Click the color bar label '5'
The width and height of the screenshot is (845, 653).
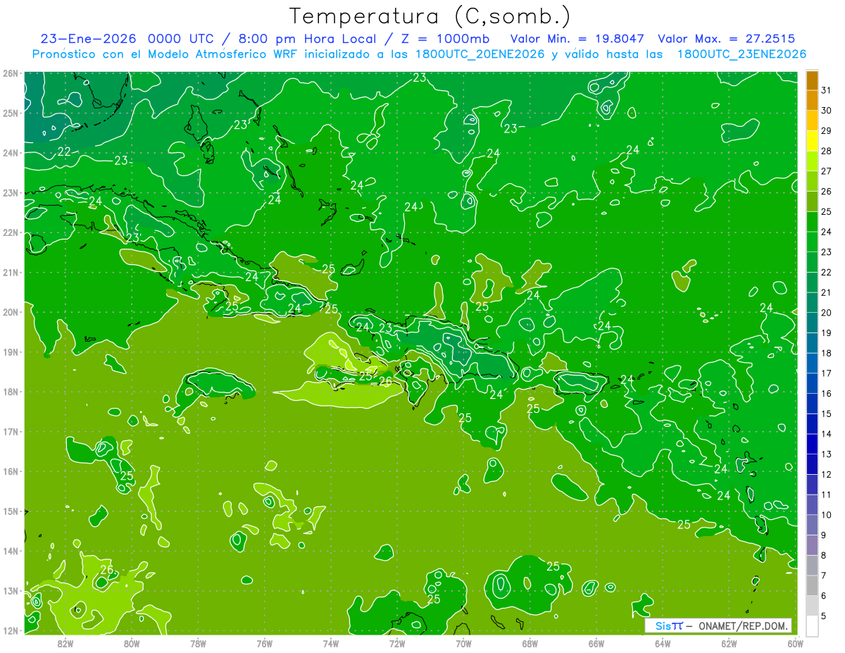pyautogui.click(x=824, y=616)
